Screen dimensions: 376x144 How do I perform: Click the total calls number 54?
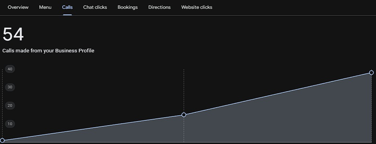[13, 34]
